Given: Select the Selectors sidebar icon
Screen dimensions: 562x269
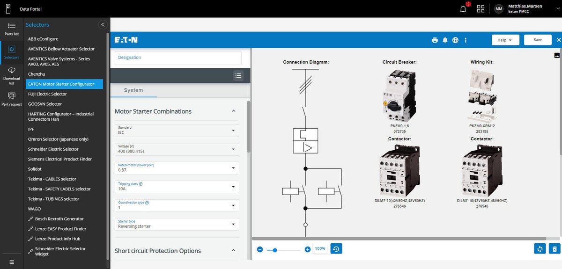Looking at the screenshot, I should [x=12, y=51].
